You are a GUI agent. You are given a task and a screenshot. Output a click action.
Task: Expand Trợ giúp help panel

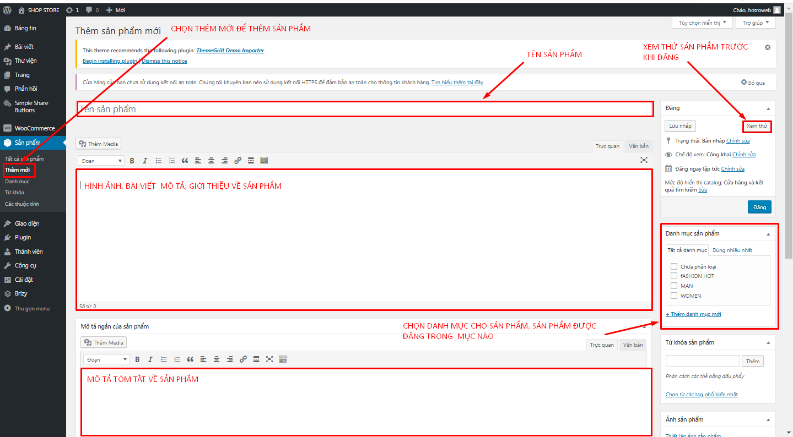(x=756, y=23)
